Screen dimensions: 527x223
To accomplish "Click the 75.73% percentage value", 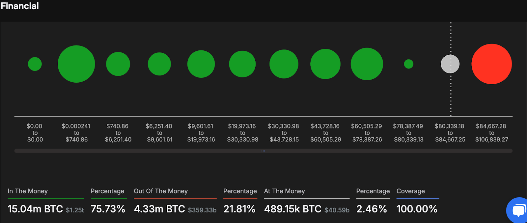I will click(108, 209).
